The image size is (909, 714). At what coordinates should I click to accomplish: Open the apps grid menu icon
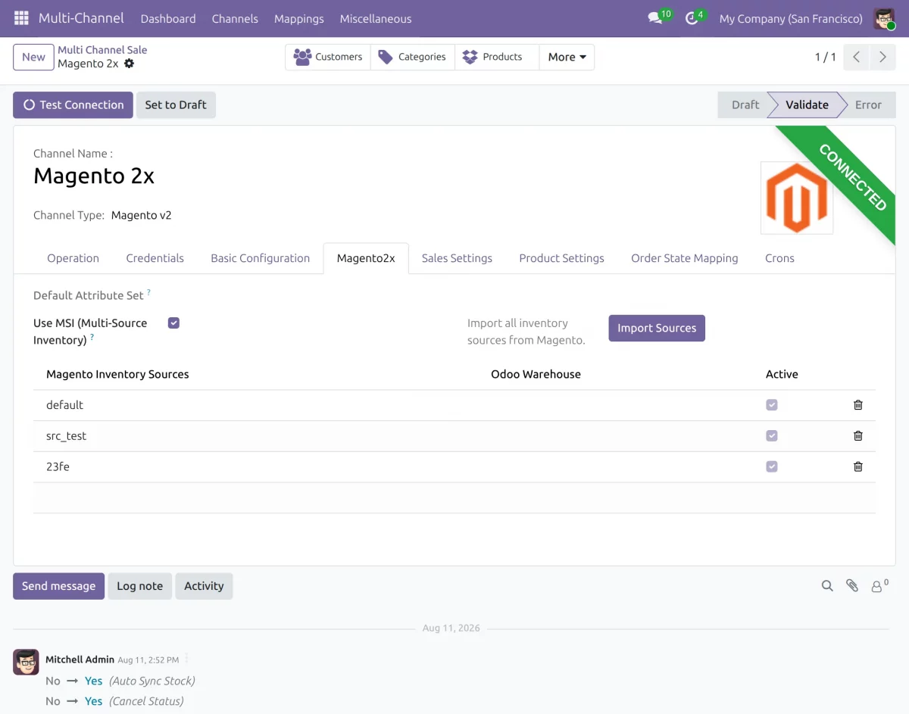tap(21, 18)
